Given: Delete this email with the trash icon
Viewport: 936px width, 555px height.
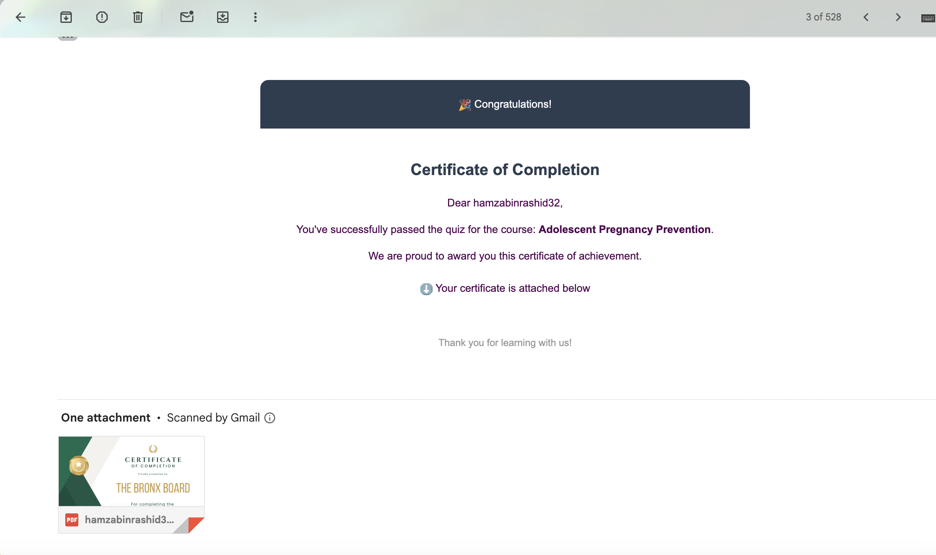Looking at the screenshot, I should coord(138,17).
